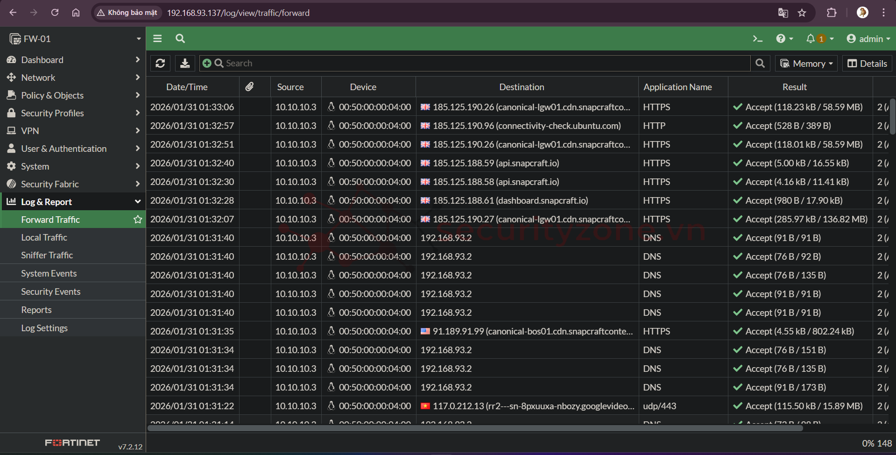This screenshot has height=455, width=896.
Task: Click the magnifier search button right of filter bar
Action: pyautogui.click(x=760, y=64)
